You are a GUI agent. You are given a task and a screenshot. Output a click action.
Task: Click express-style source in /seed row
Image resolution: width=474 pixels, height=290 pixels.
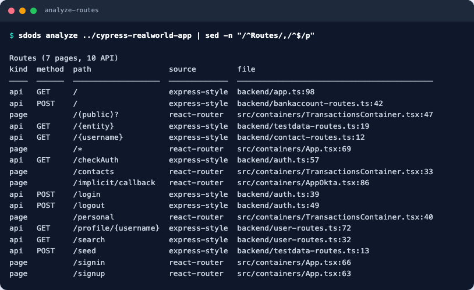point(199,250)
